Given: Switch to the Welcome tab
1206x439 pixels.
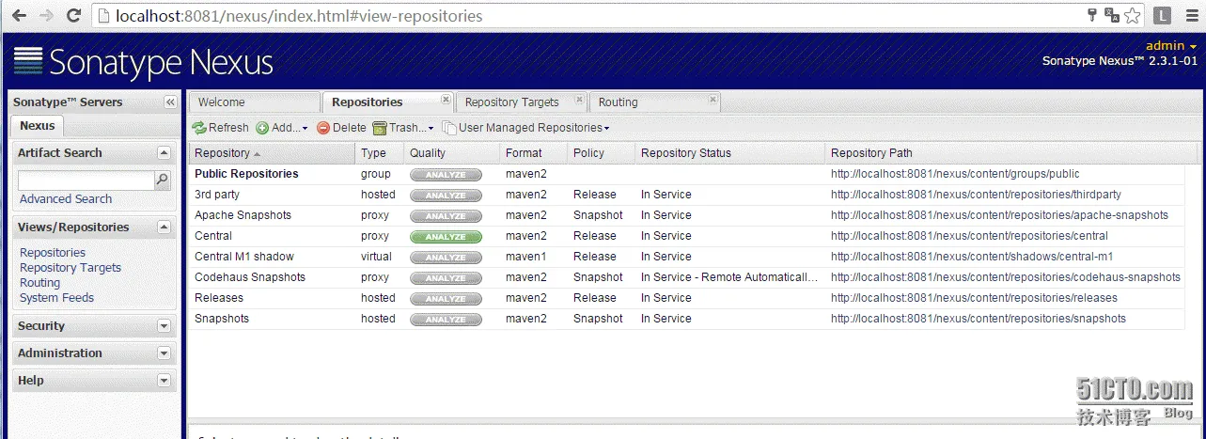Looking at the screenshot, I should [x=253, y=102].
